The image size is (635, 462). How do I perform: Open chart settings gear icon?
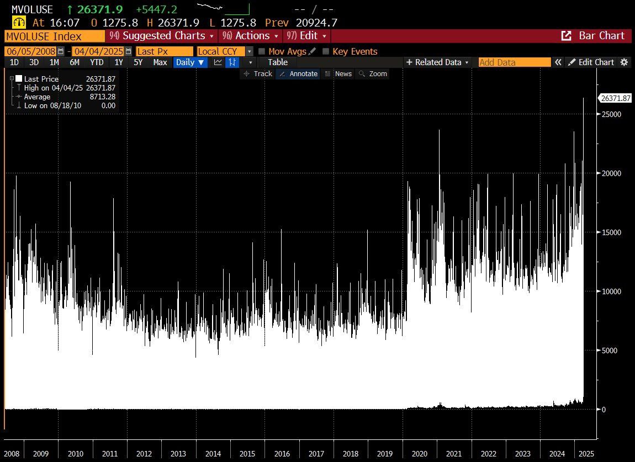625,62
